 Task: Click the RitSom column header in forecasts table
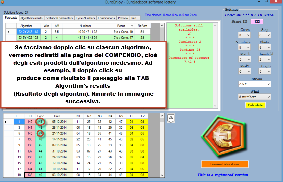[x=143, y=26]
